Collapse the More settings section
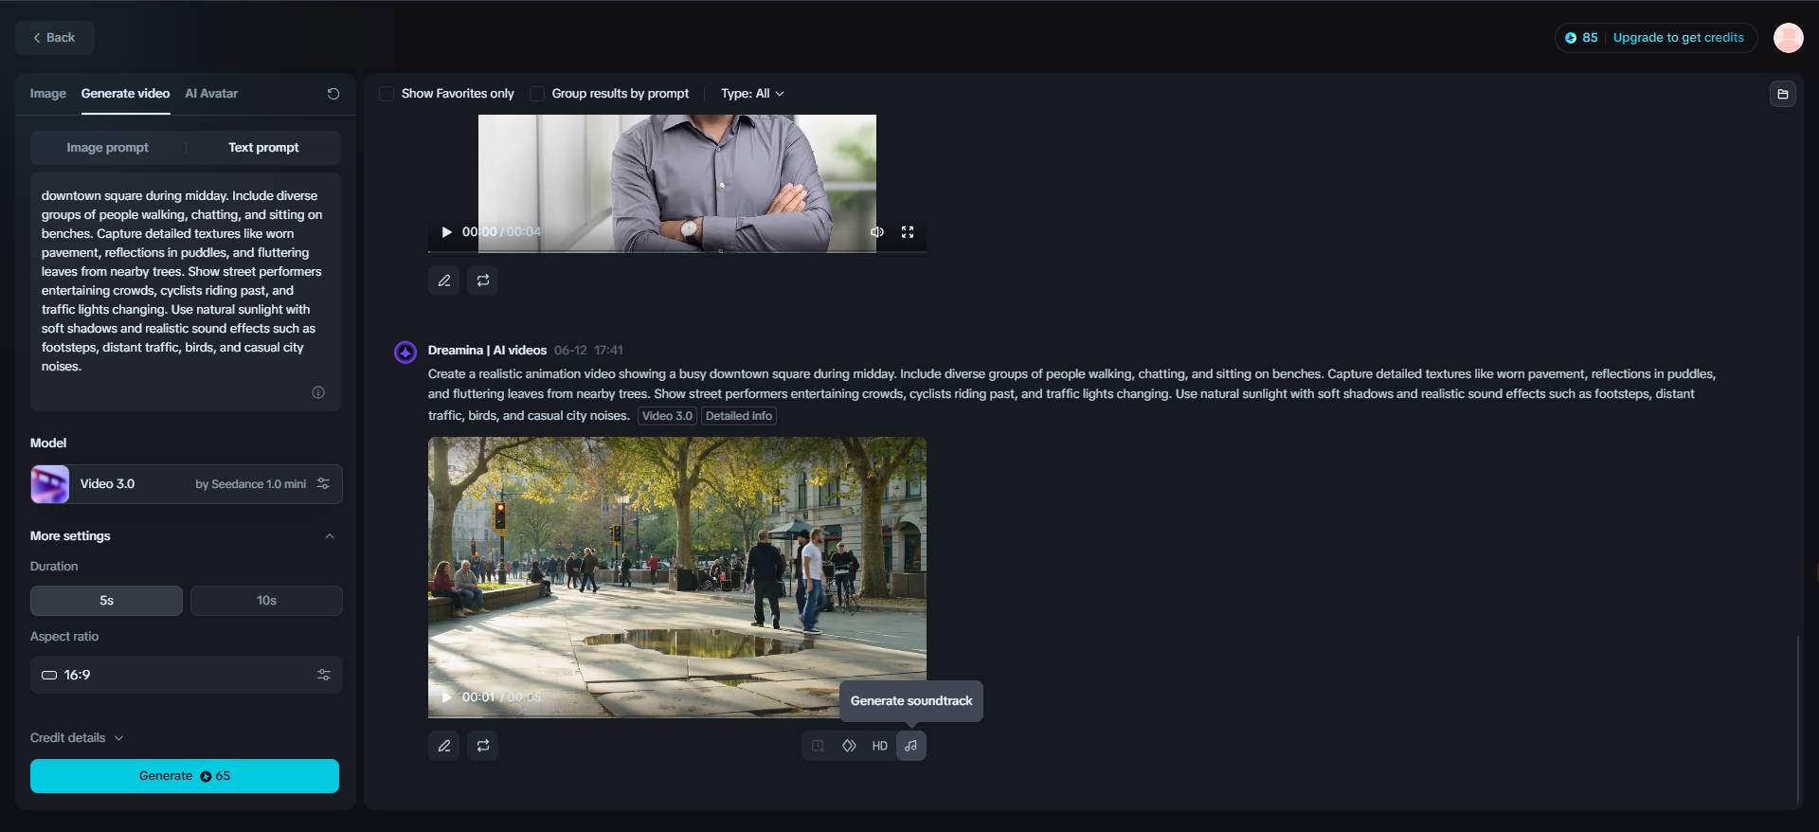 [x=330, y=536]
